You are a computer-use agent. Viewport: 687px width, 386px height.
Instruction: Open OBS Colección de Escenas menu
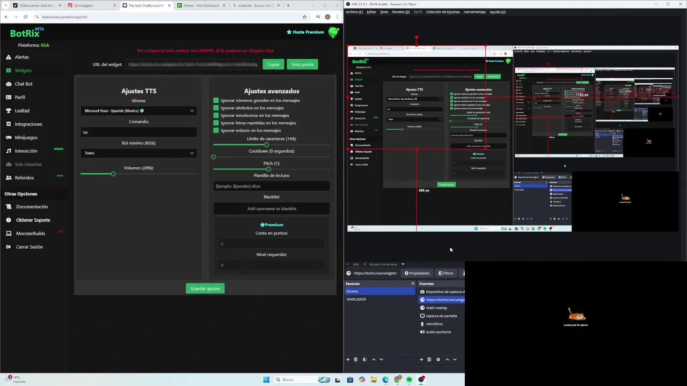(x=443, y=12)
